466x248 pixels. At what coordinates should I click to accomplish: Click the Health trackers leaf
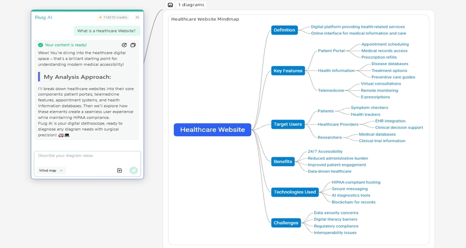point(365,115)
